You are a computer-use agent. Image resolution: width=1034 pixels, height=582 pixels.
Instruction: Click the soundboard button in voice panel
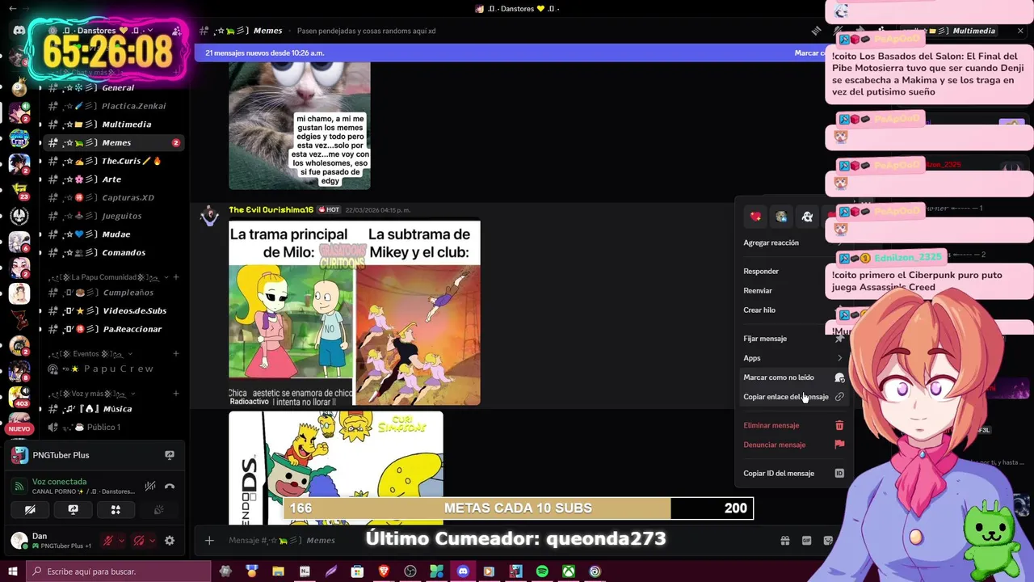158,509
